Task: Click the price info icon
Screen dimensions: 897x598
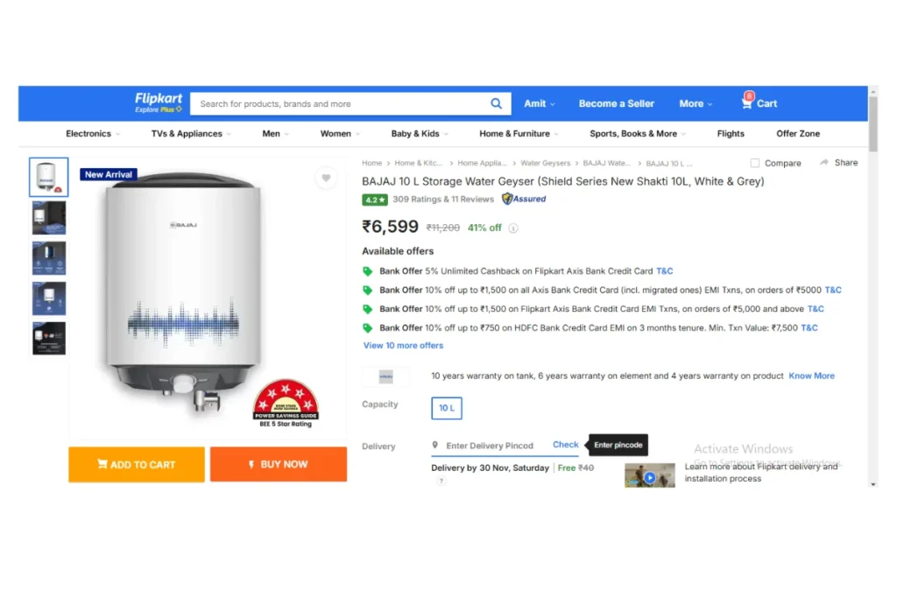Action: pos(513,229)
